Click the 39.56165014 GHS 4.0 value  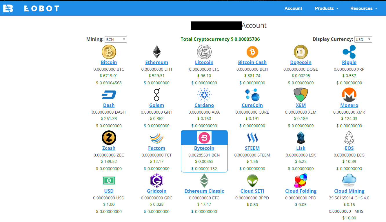349,198
